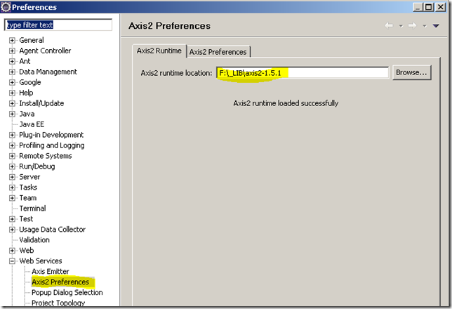Maximize the Preferences window
Viewport: 452px width, 309px height.
click(x=429, y=7)
